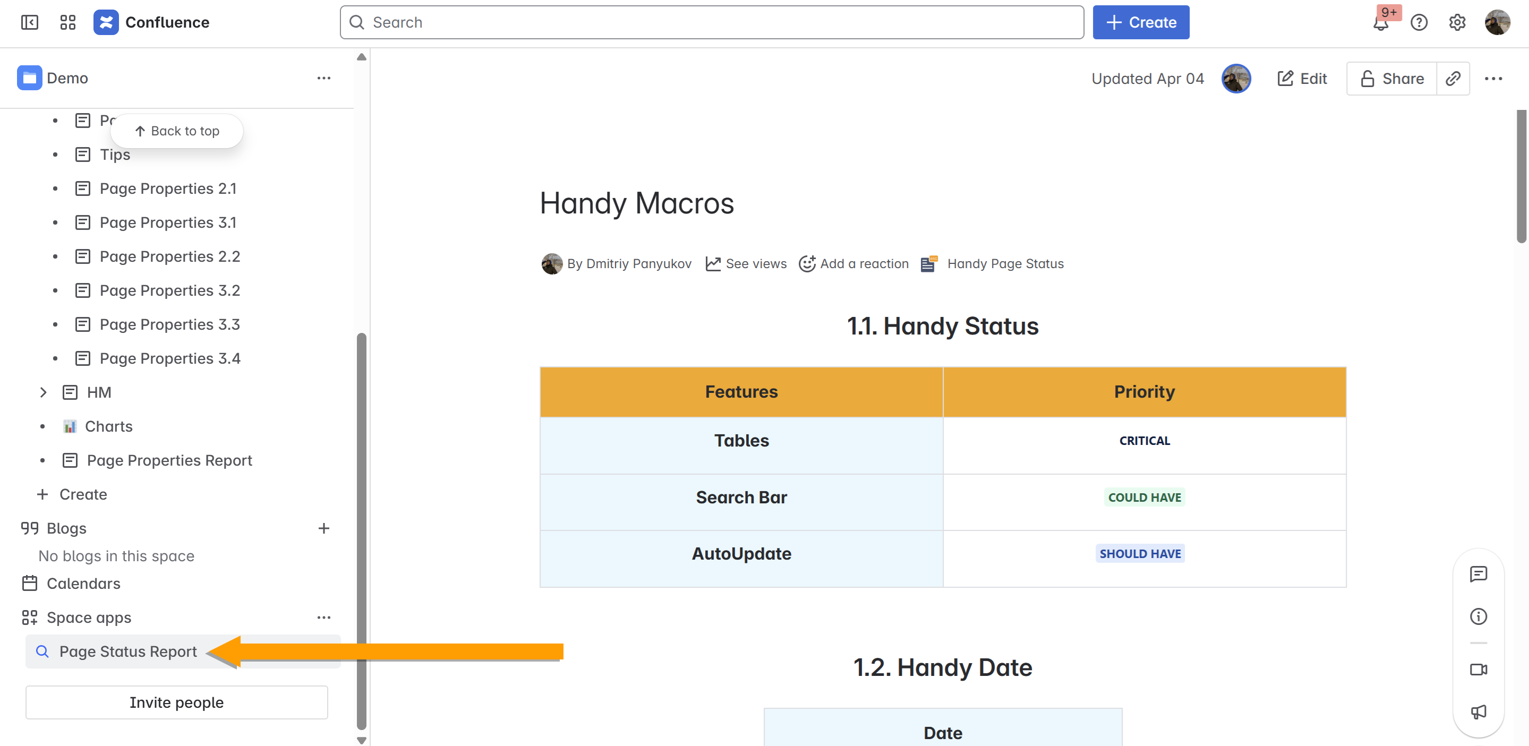Click Invite people button
The height and width of the screenshot is (746, 1529).
[176, 702]
